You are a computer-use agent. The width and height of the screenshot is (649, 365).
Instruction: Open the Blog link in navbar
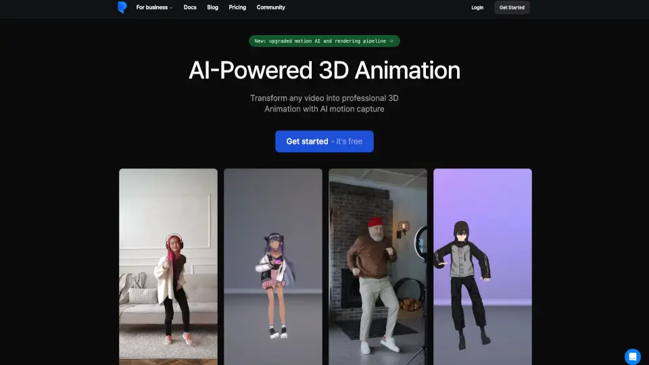[212, 7]
